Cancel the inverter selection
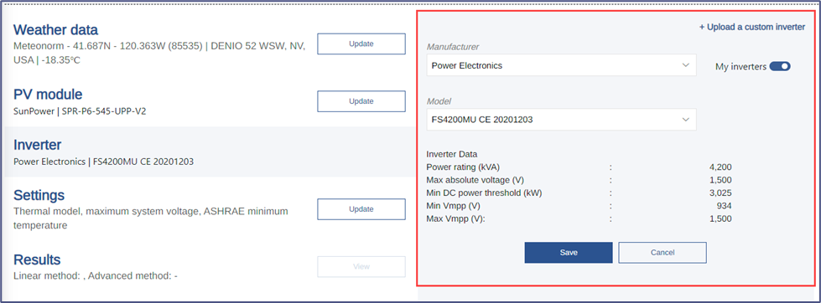Screen dimensions: 821x303 [663, 252]
